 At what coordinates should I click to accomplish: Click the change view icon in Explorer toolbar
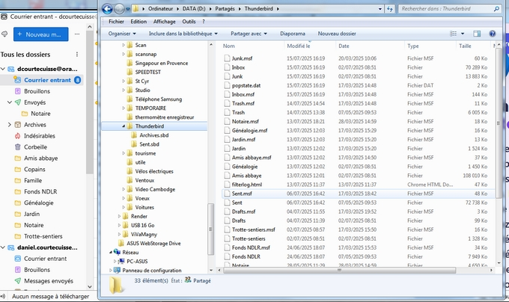click(453, 34)
